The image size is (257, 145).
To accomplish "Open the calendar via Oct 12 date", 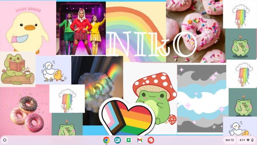I will click(x=229, y=140).
